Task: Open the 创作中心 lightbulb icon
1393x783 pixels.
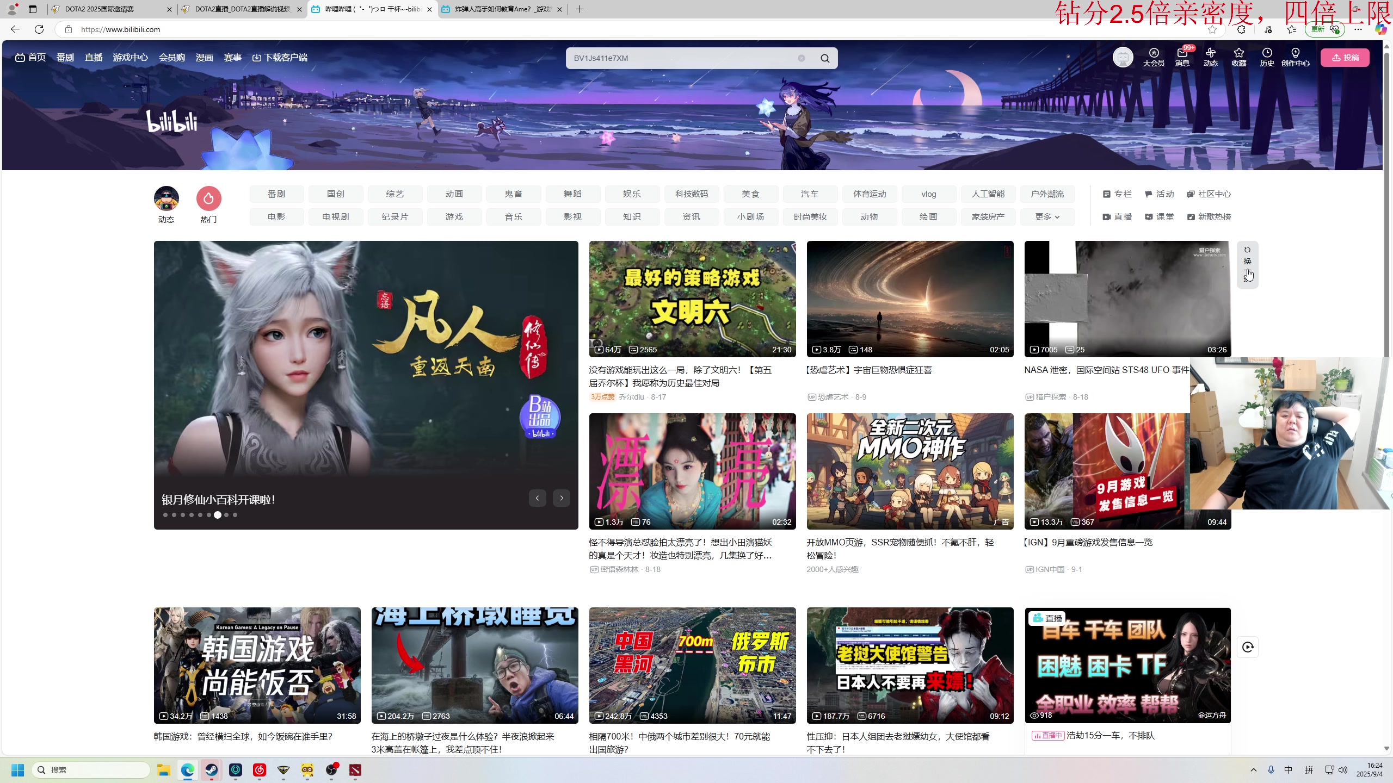Action: pos(1296,57)
